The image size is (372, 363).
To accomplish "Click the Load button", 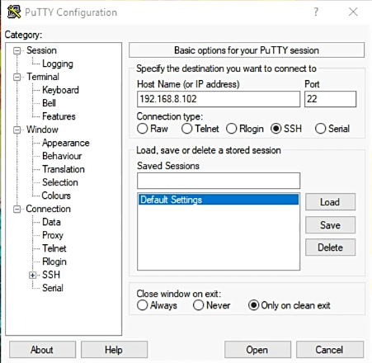I will (x=330, y=202).
